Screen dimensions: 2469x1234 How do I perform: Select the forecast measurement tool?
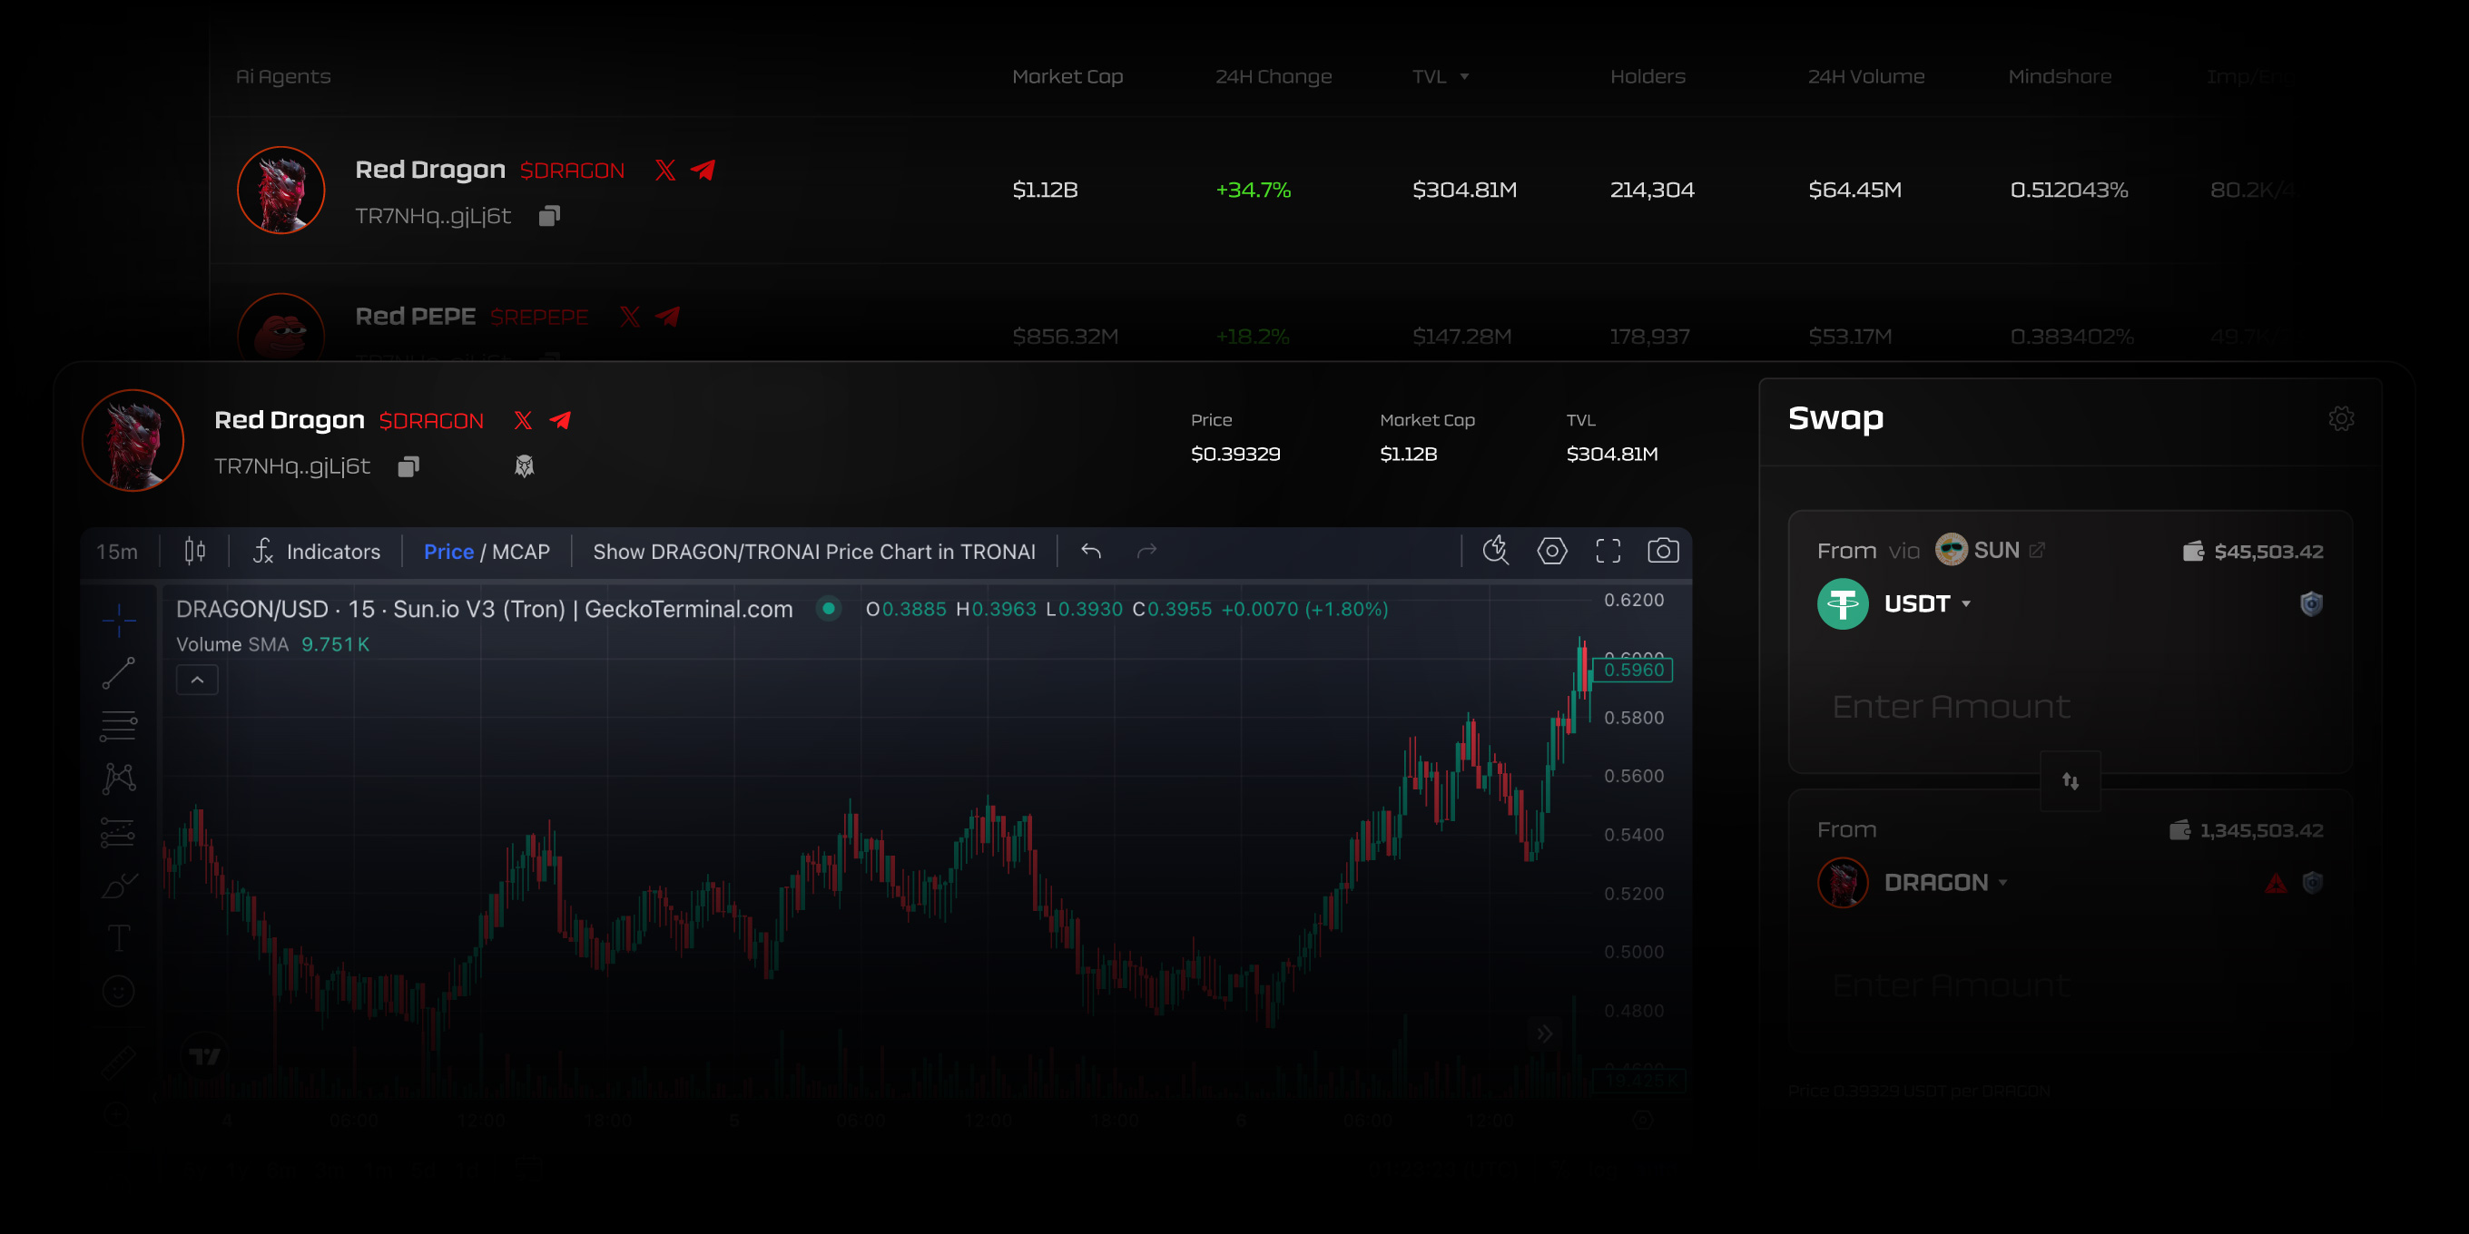click(118, 832)
